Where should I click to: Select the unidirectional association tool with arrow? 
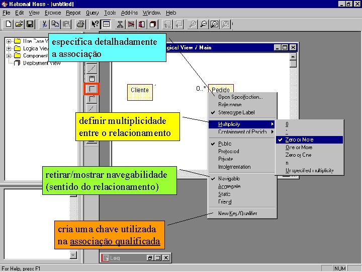92,99
